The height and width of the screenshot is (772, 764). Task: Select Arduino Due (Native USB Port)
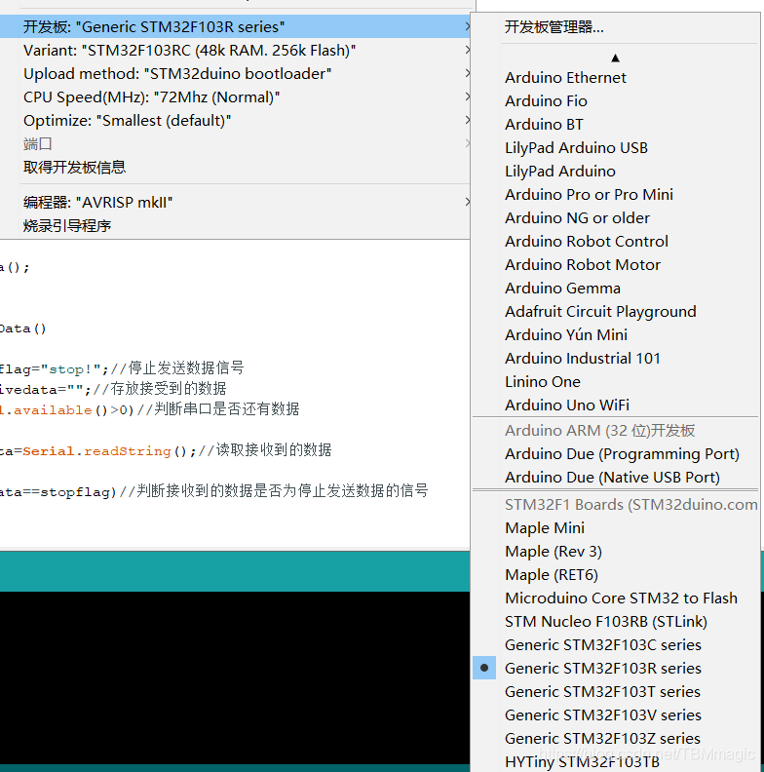[615, 477]
